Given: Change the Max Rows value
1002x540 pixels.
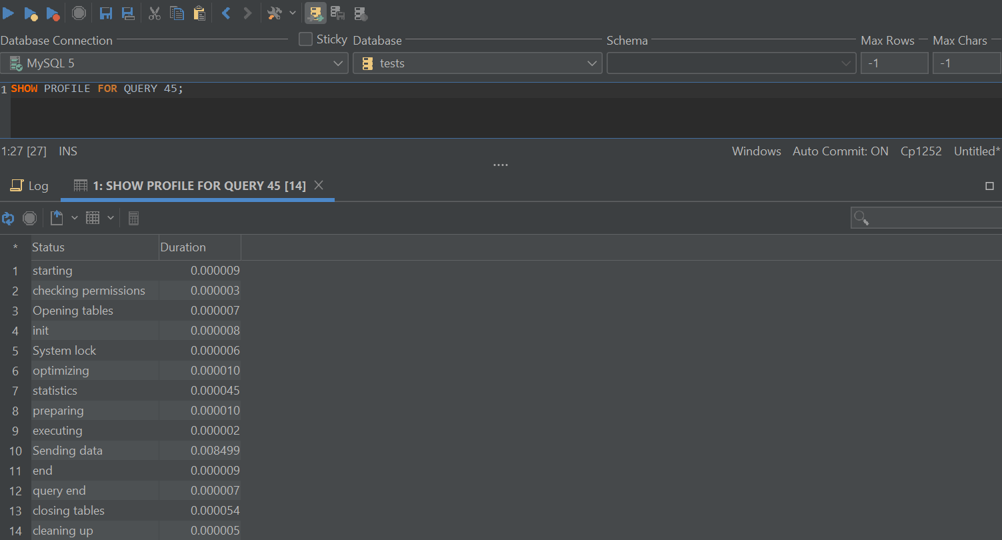Looking at the screenshot, I should 894,63.
